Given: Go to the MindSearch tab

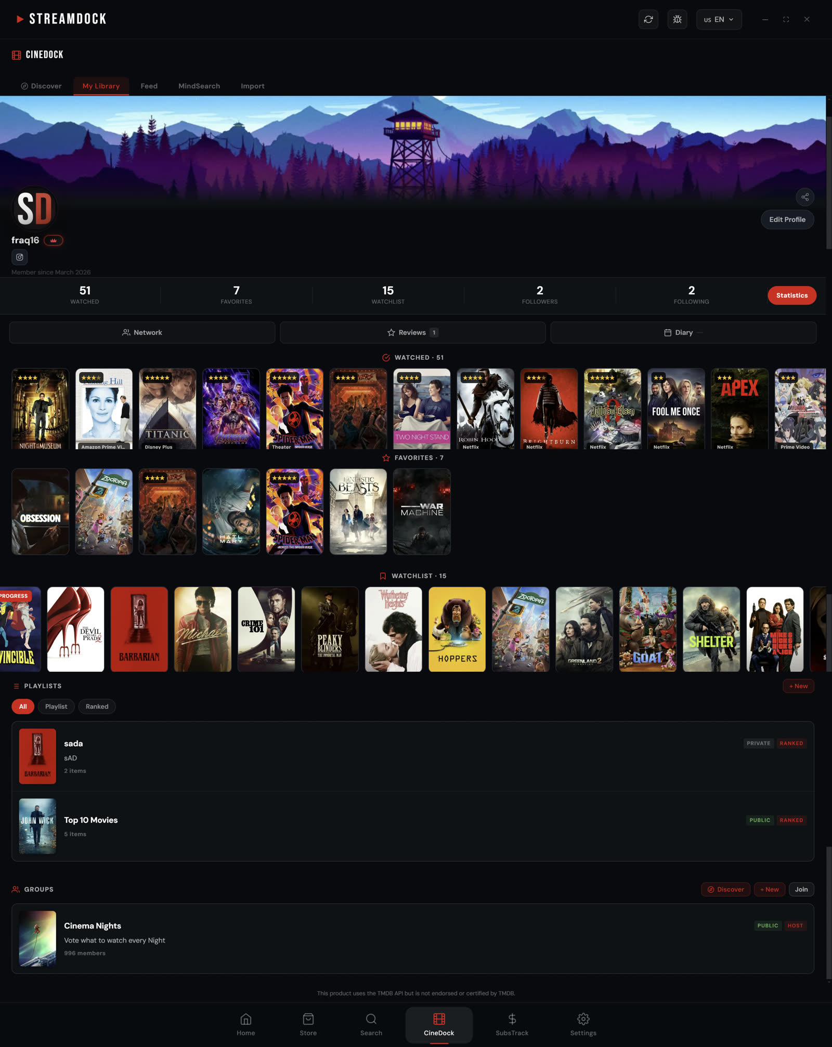Looking at the screenshot, I should click(199, 86).
